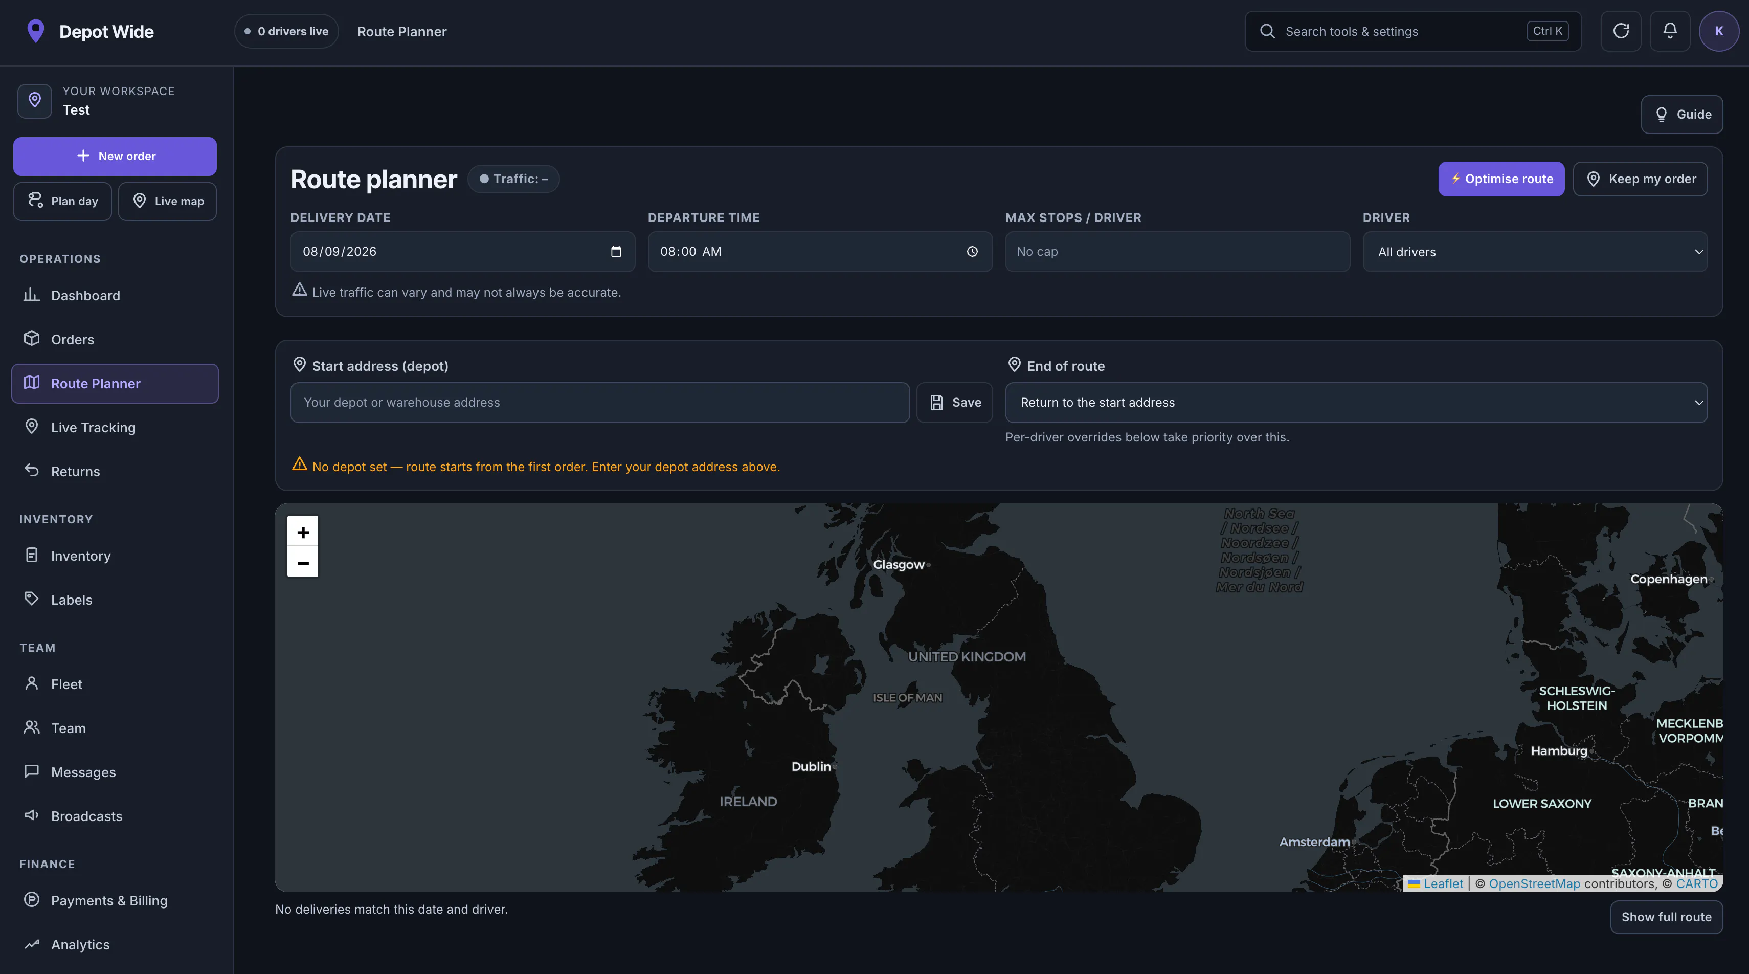1749x974 pixels.
Task: Zoom in on the map
Action: pos(303,531)
